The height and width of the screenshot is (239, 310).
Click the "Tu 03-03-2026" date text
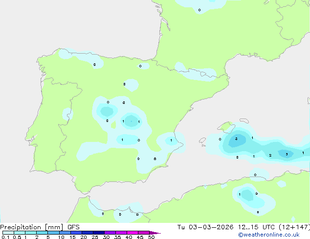click(205, 227)
